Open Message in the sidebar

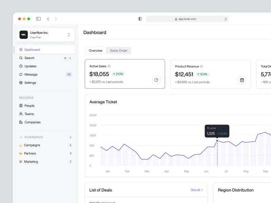(31, 74)
